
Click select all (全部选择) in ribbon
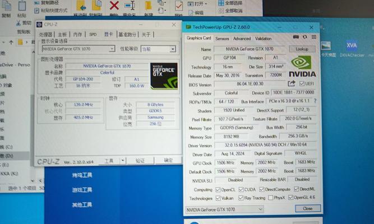[230, 3]
